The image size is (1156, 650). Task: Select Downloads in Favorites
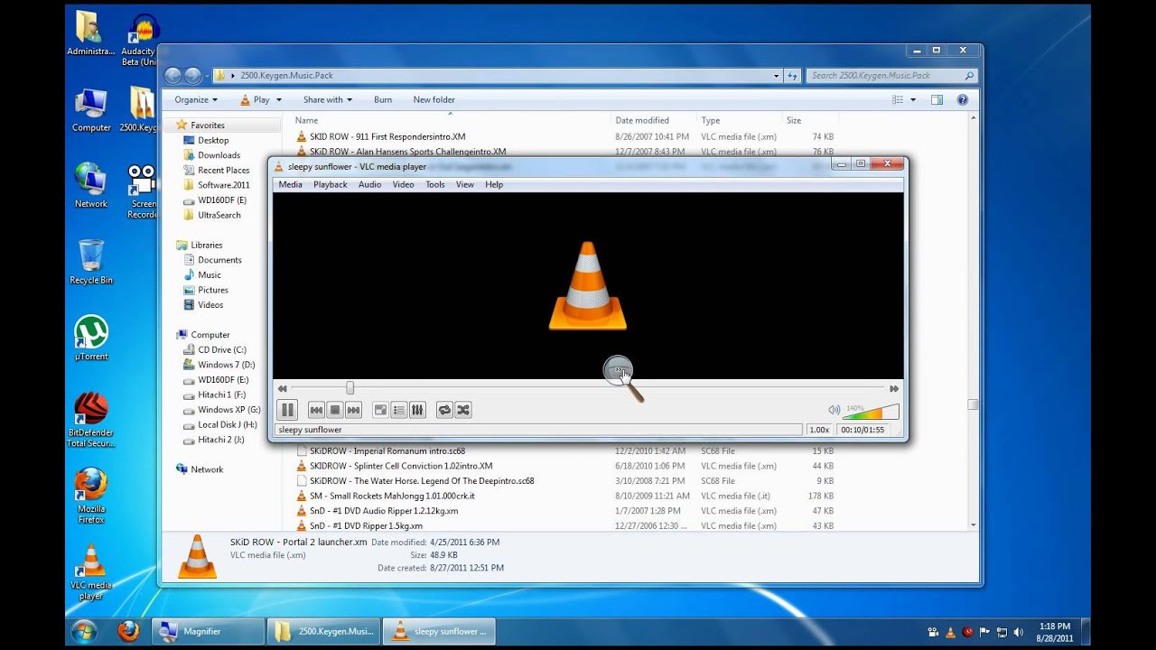pos(219,155)
